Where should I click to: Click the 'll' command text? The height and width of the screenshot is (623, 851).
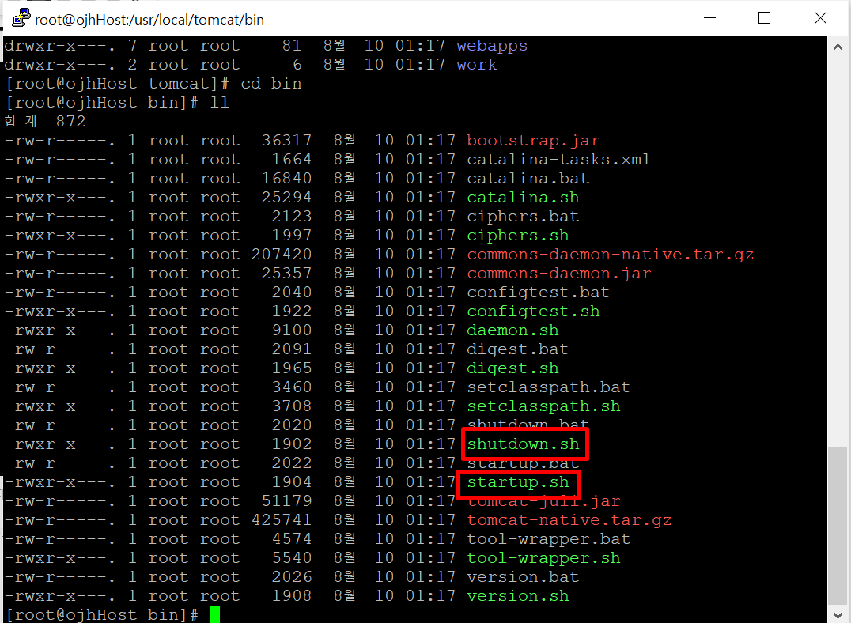click(x=219, y=103)
